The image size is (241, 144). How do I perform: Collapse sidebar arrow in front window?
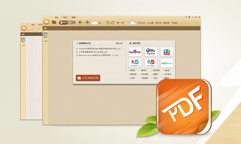coord(46,28)
